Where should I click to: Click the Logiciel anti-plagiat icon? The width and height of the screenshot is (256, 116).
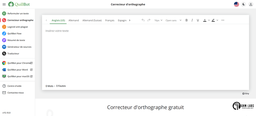point(4,27)
